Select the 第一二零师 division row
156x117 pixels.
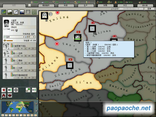[x=19, y=61]
